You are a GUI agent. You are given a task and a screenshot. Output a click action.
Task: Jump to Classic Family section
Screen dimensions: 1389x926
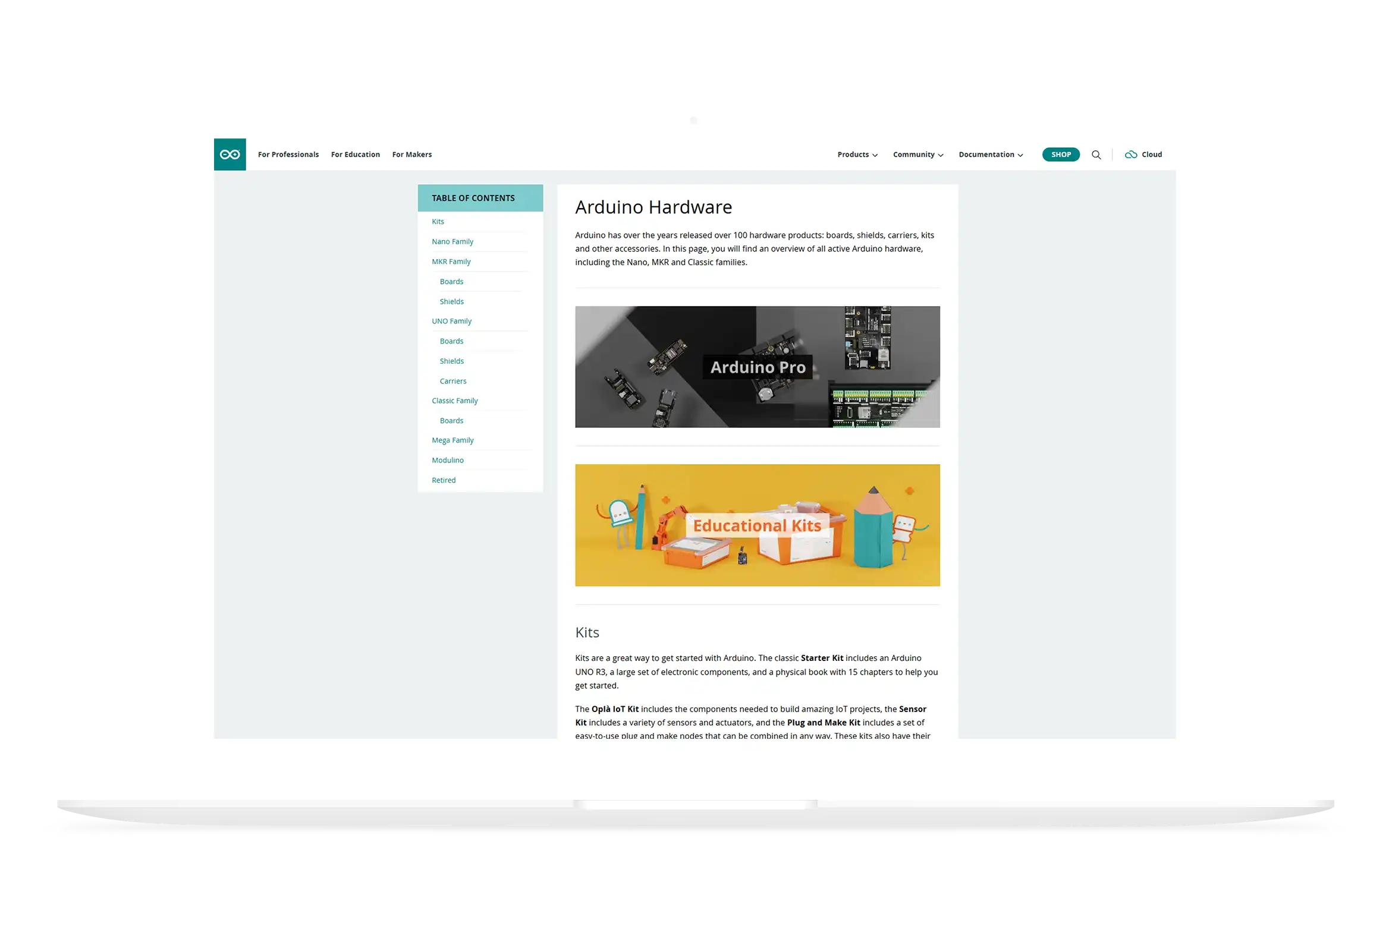pos(454,401)
